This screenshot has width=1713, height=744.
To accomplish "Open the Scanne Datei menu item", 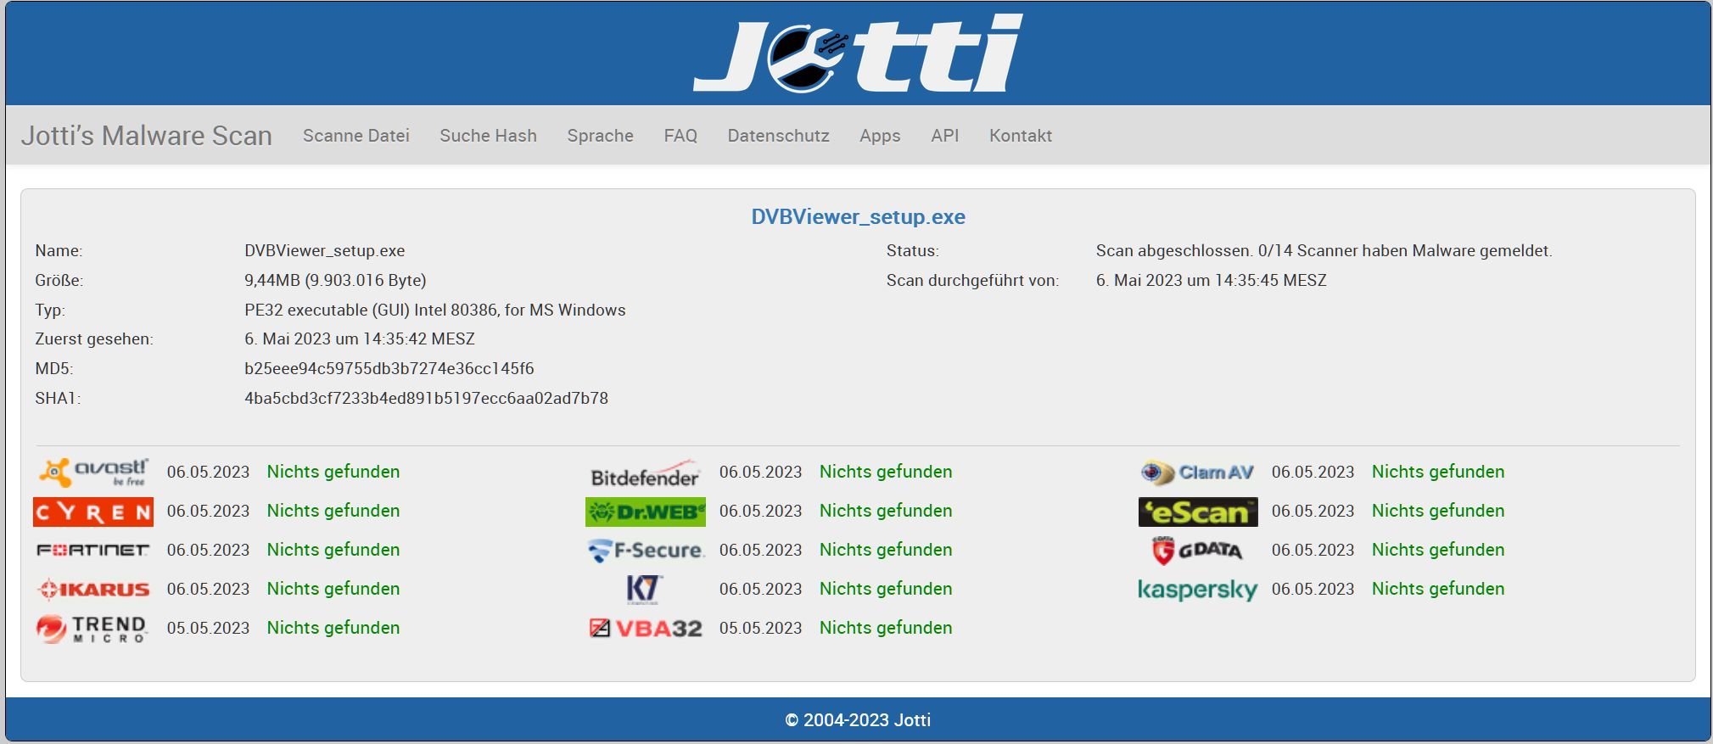I will pyautogui.click(x=356, y=136).
